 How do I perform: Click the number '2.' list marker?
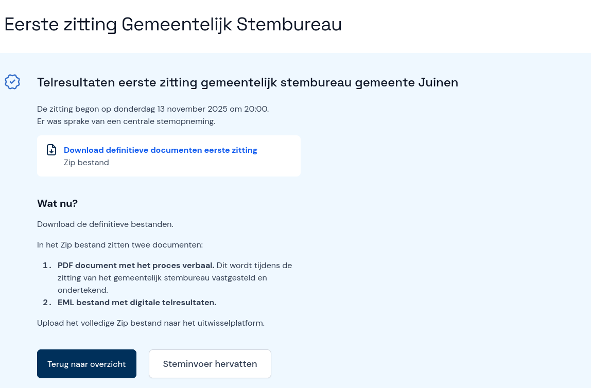[x=47, y=302]
